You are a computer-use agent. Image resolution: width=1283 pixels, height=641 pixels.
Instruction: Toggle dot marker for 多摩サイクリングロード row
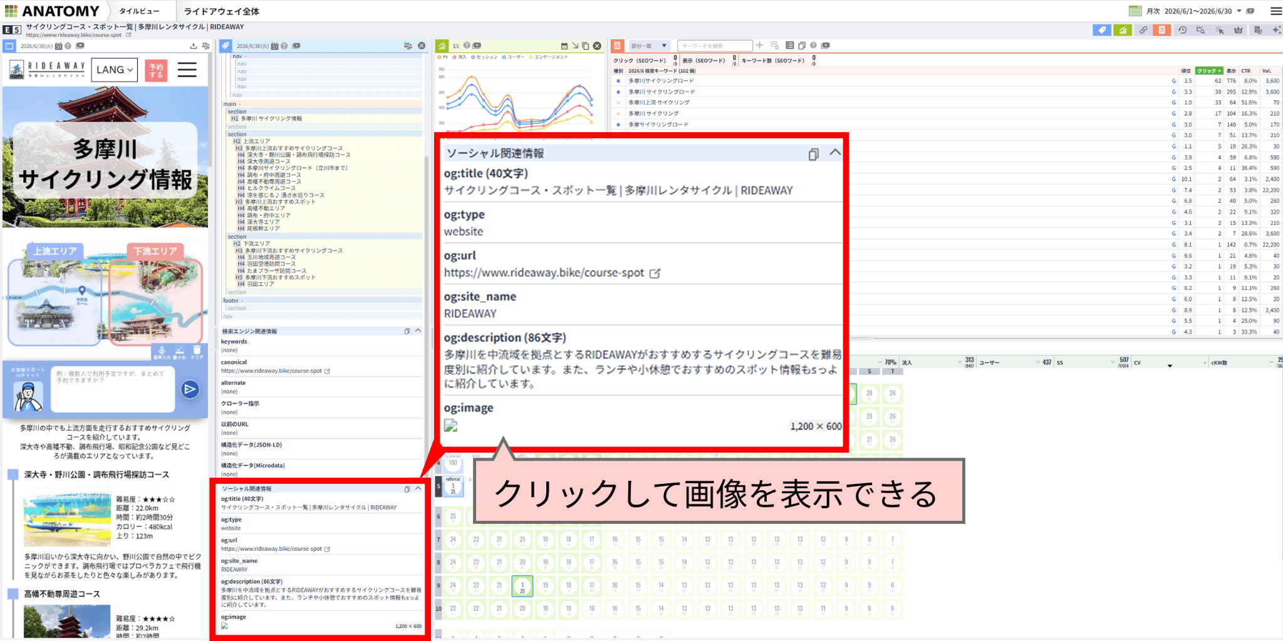pyautogui.click(x=618, y=125)
